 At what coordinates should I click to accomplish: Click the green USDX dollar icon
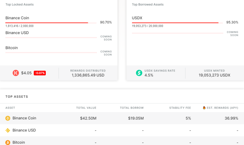point(139,73)
